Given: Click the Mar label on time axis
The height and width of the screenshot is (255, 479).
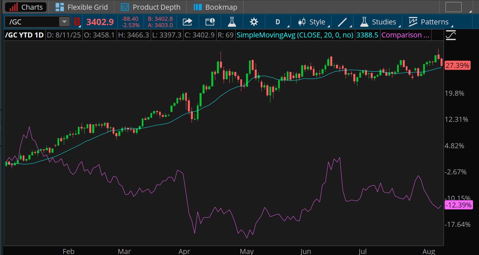Looking at the screenshot, I should coord(125,251).
